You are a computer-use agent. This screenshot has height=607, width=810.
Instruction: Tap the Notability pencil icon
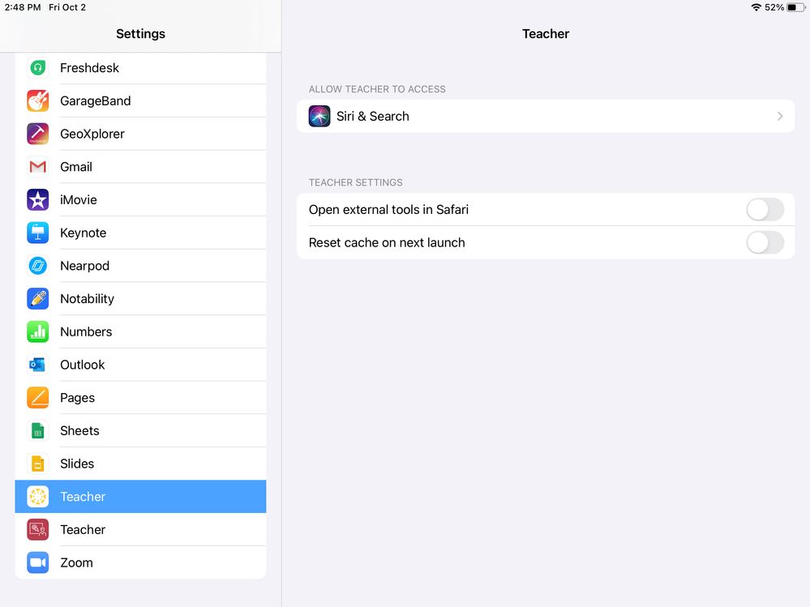tap(38, 299)
